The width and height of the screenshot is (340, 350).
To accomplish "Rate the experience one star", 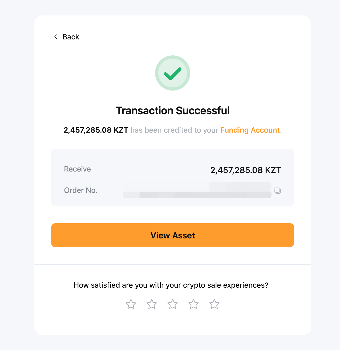I will click(x=131, y=304).
